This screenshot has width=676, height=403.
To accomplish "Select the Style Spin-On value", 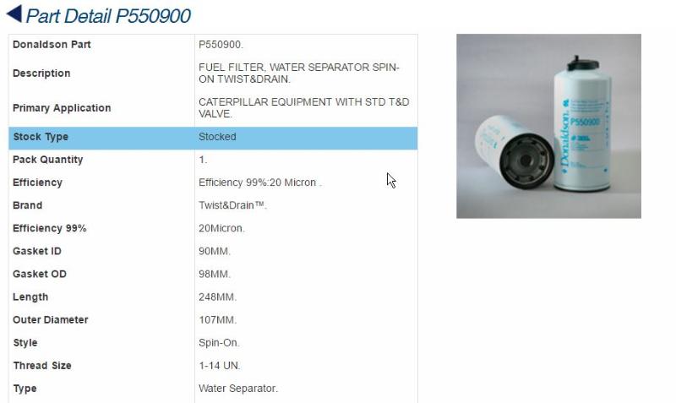I will 219,343.
